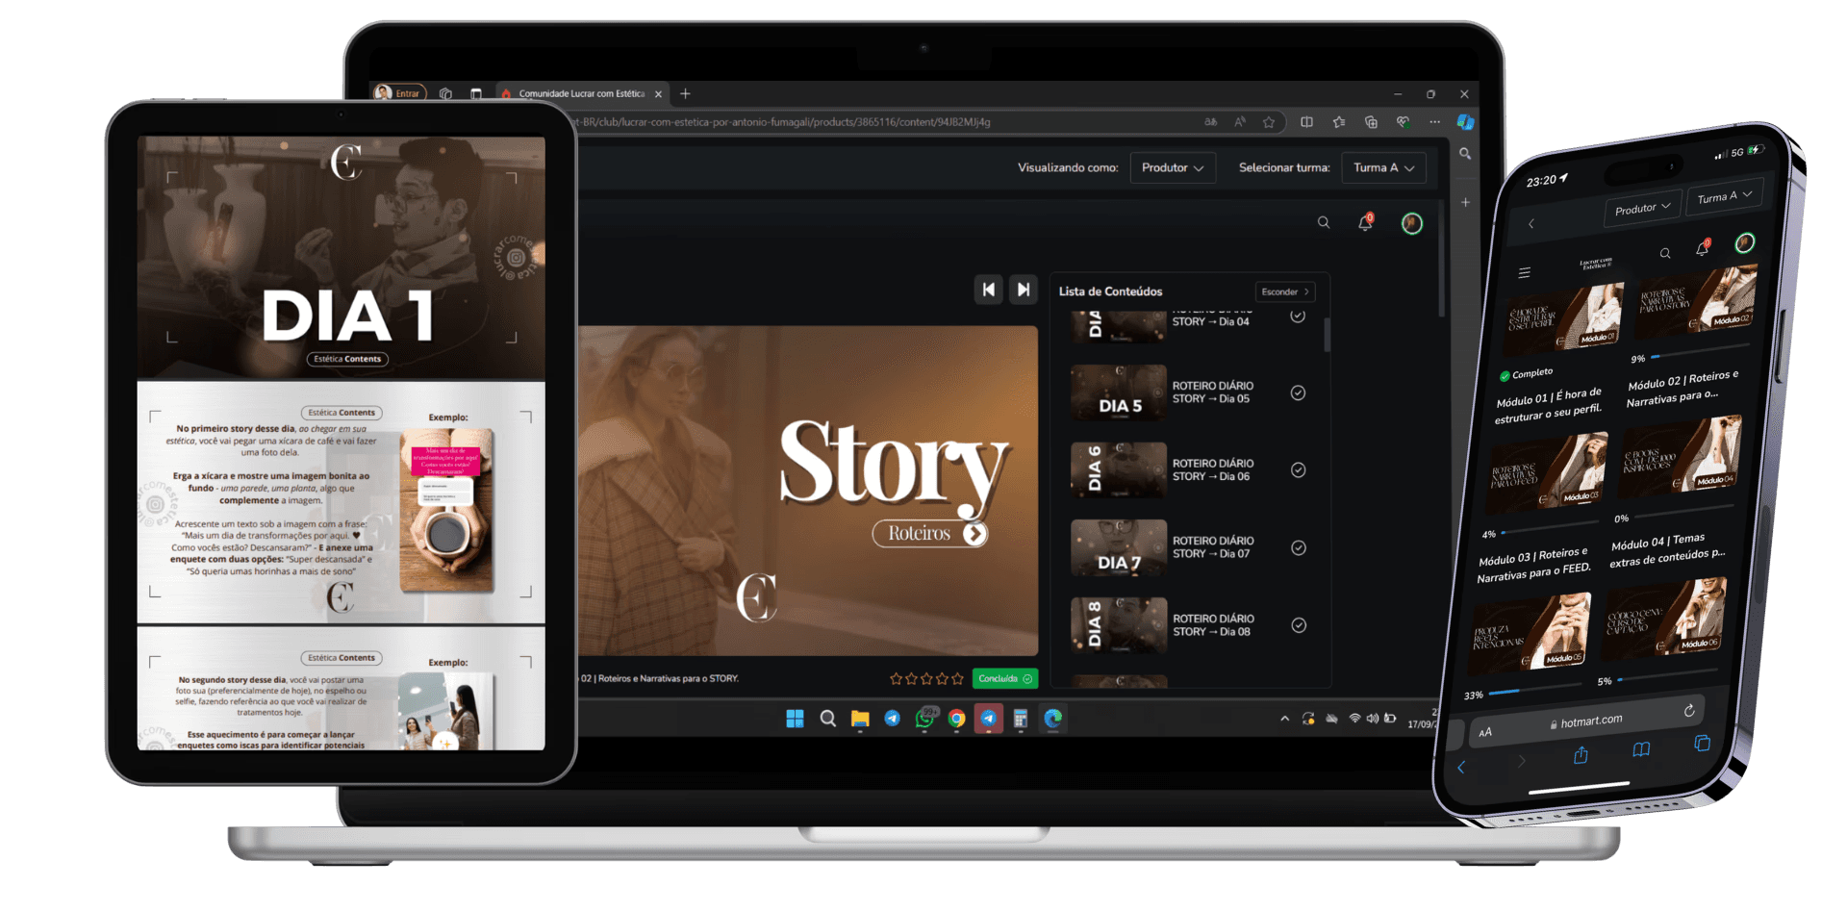Open browser essentials heart icon
1847x911 pixels.
pos(1403,122)
